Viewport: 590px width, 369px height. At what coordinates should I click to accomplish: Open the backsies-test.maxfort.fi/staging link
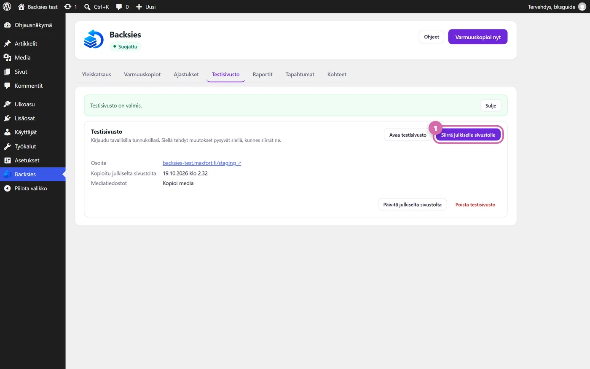tap(202, 163)
